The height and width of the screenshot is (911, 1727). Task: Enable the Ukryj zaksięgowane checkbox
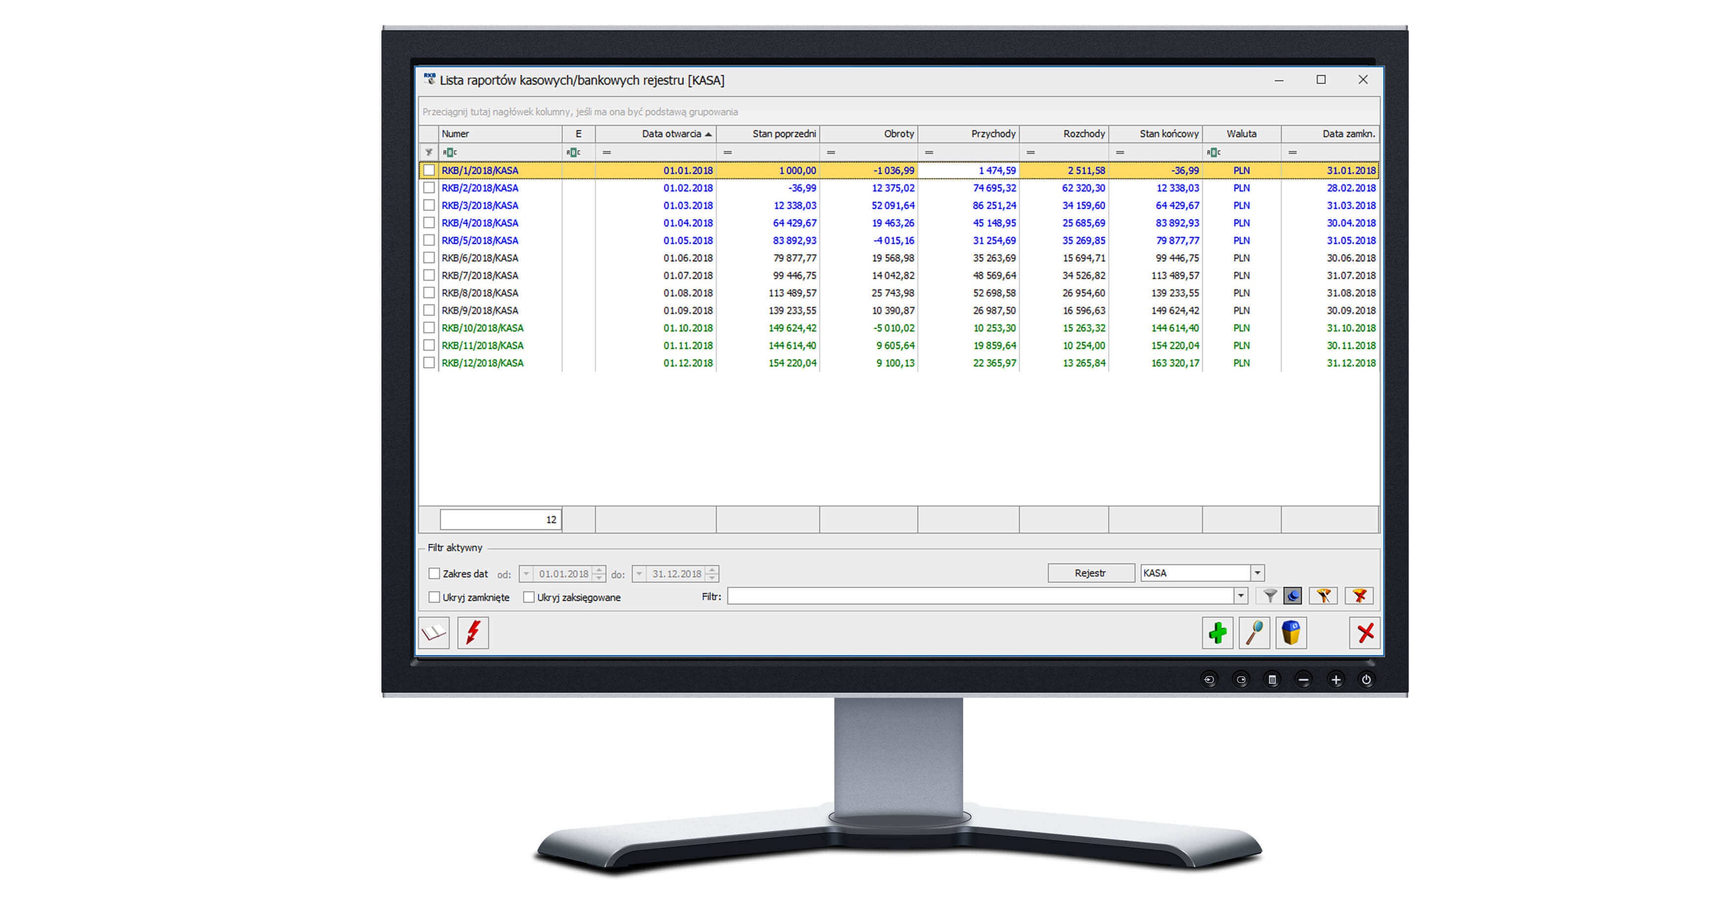(x=529, y=597)
